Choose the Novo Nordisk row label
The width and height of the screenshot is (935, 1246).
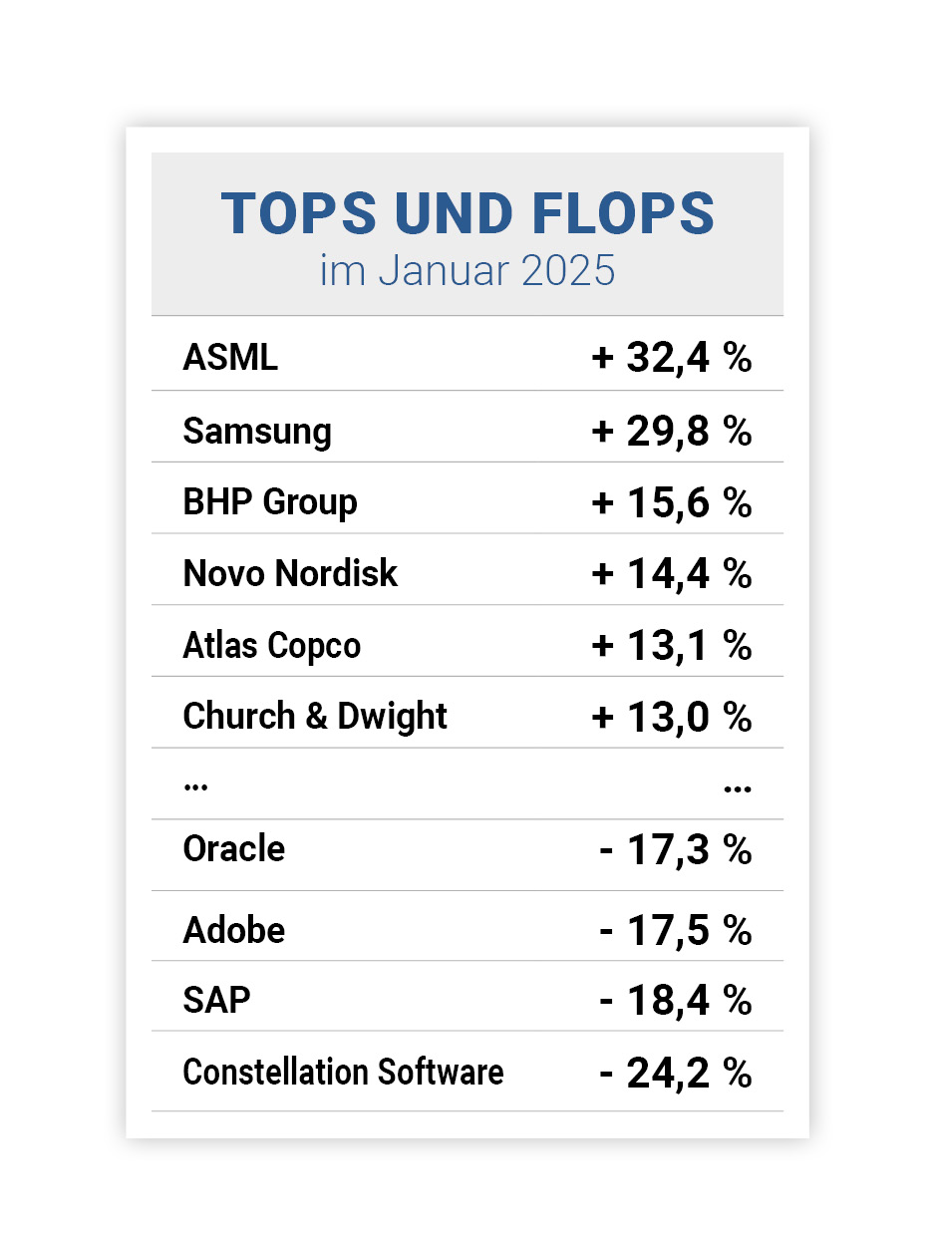[290, 574]
